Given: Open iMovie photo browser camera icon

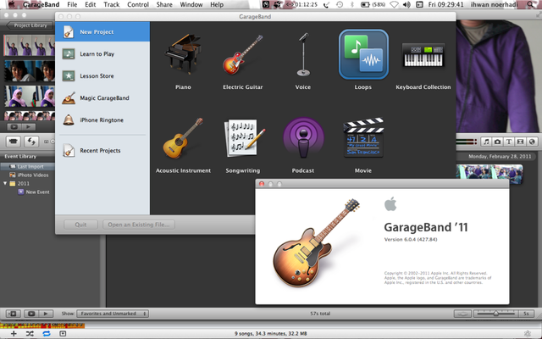Looking at the screenshot, I should (x=497, y=142).
